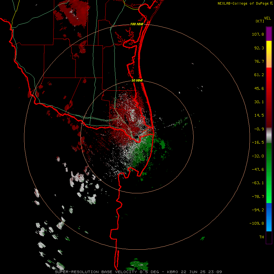Click the 61.2 velocity scale value

[259, 75]
